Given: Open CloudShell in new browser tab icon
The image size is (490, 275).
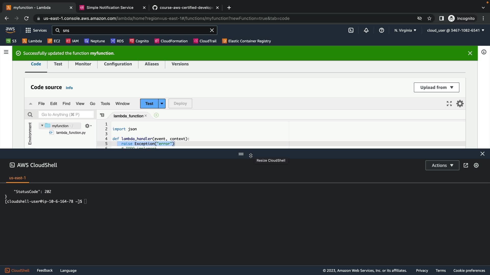Looking at the screenshot, I should point(466,165).
